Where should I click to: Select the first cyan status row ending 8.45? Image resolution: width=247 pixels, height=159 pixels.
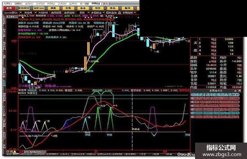tap(215, 95)
